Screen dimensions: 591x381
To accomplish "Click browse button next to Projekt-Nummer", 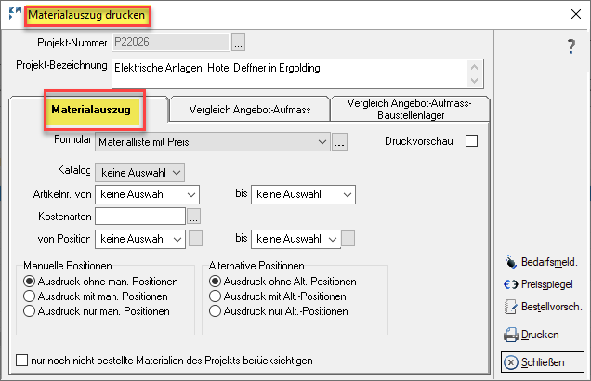I will (x=239, y=42).
